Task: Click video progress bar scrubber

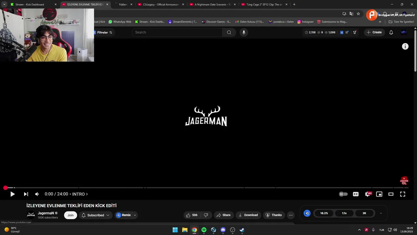Action: point(6,188)
